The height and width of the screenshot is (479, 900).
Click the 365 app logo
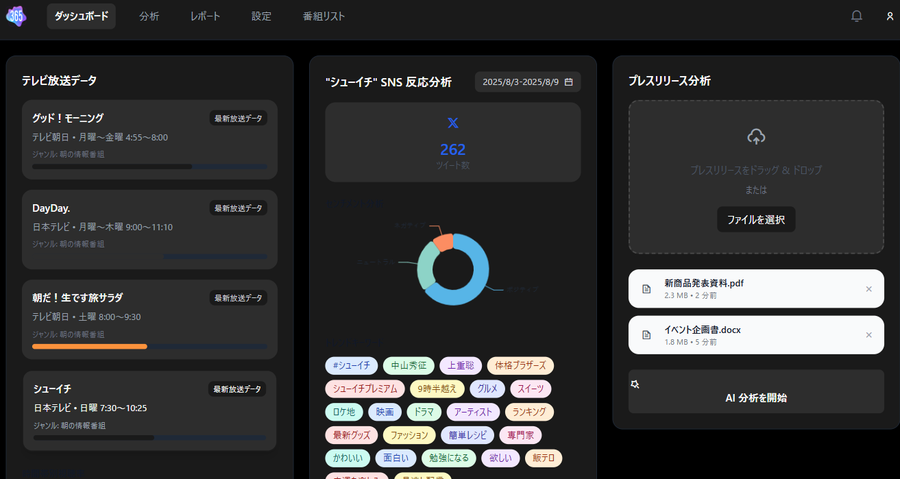(16, 16)
